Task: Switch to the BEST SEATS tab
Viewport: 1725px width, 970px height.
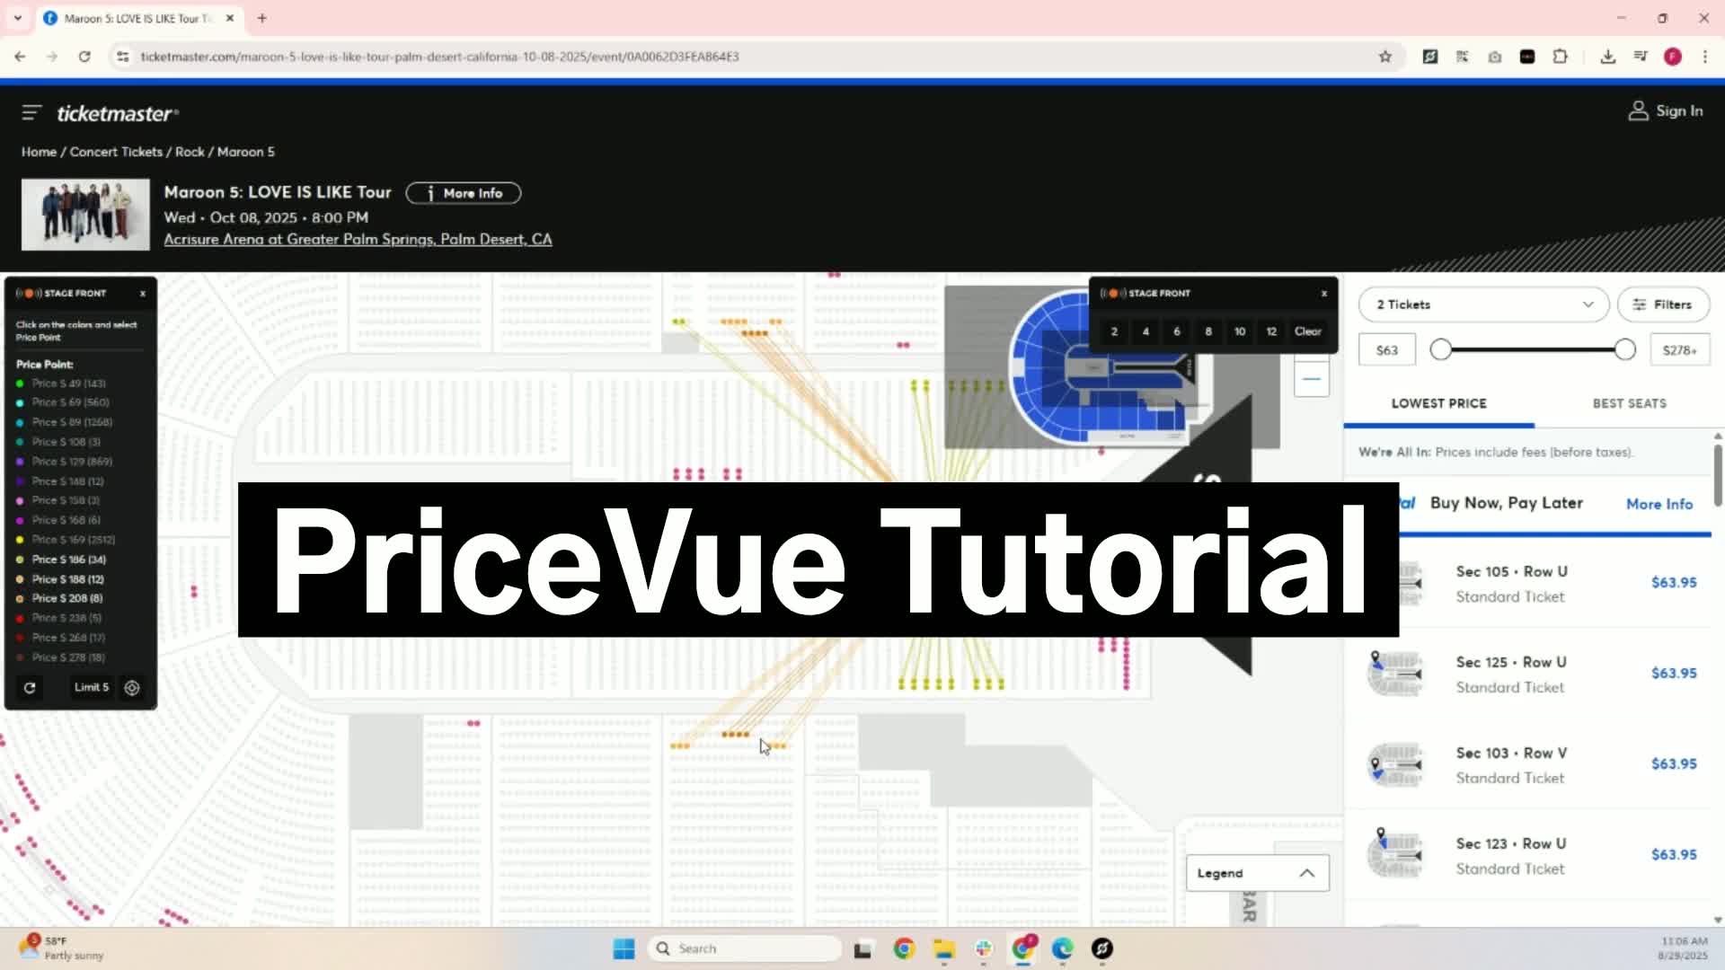Action: click(x=1629, y=403)
